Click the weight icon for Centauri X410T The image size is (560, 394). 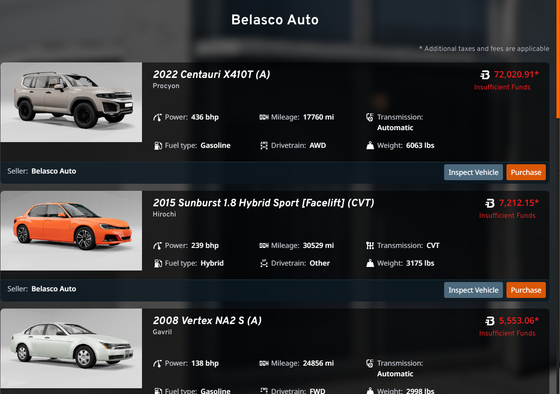coord(370,146)
